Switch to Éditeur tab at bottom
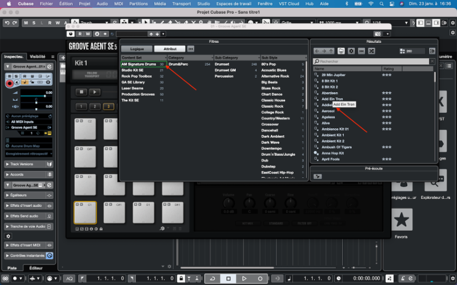This screenshot has width=457, height=285. (x=36, y=268)
